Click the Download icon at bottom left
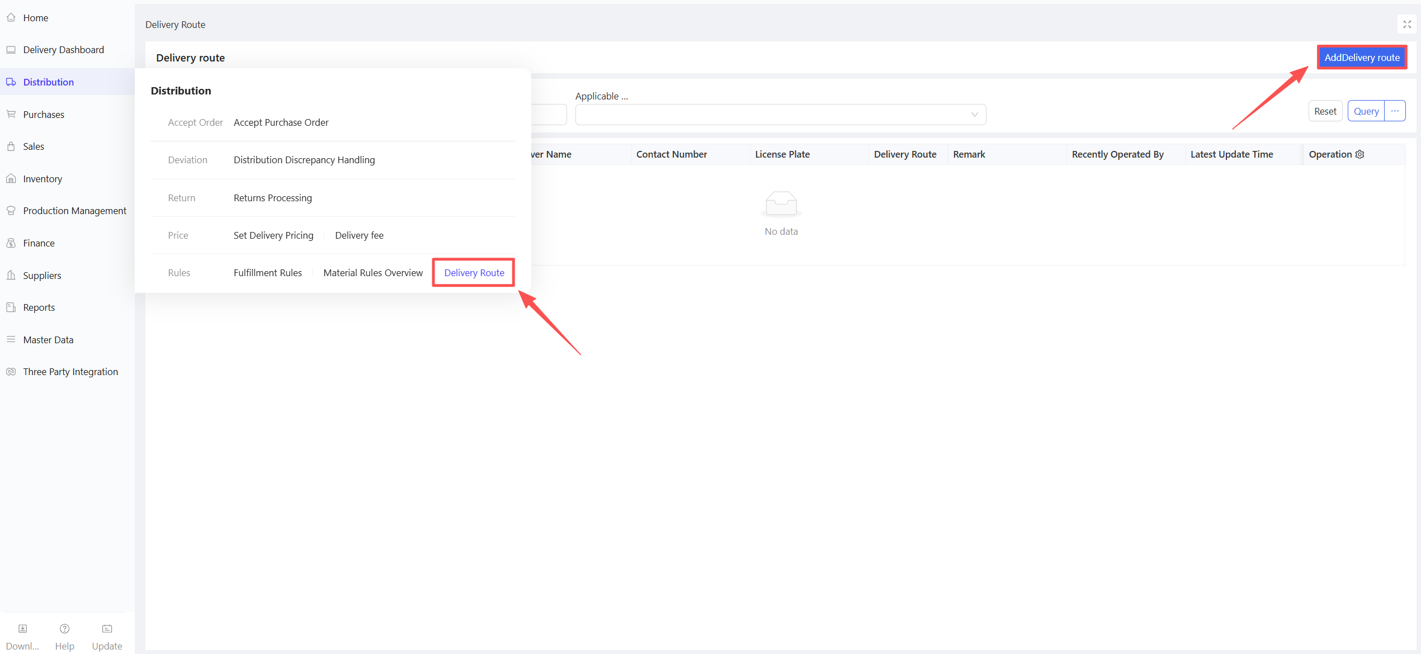 22,629
